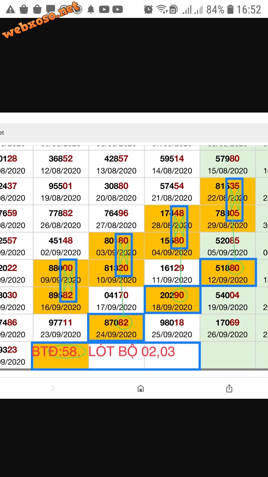Select result number 54004
The height and width of the screenshot is (477, 268).
227,296
